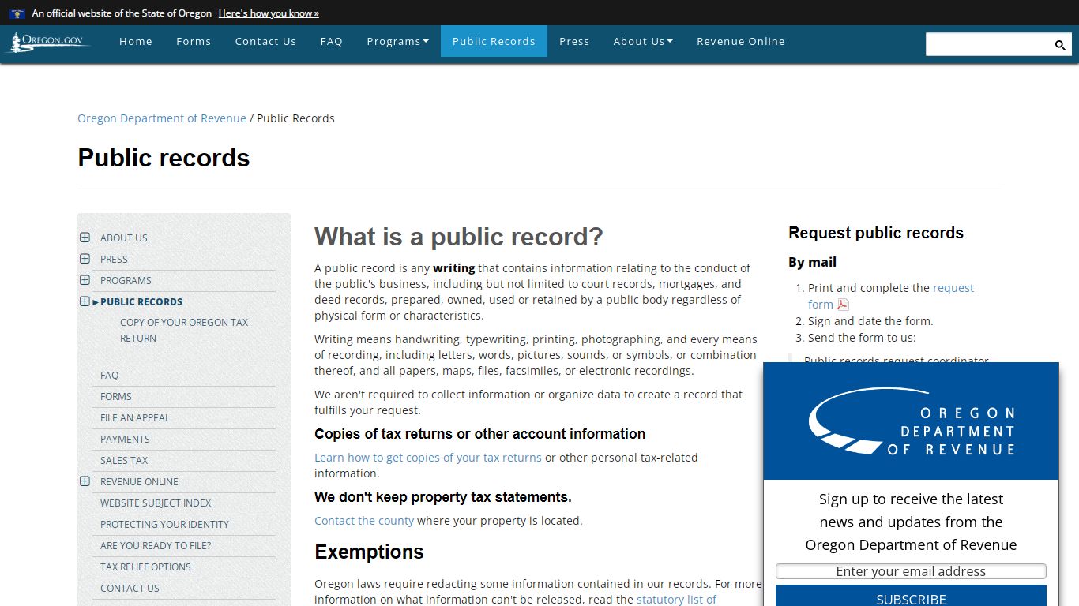
Task: Open the Programs dropdown menu
Action: click(397, 41)
